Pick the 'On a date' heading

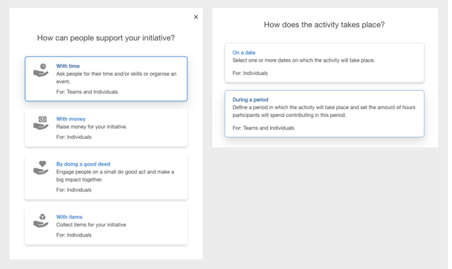point(244,53)
